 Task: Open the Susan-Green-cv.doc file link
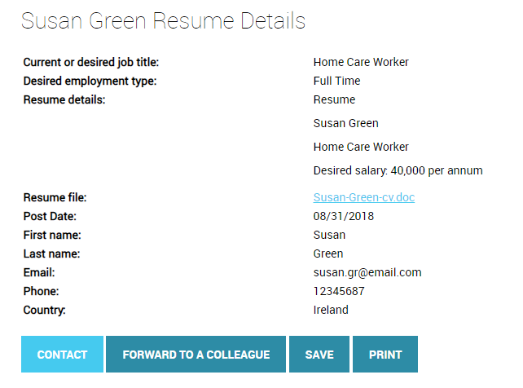[x=364, y=197]
